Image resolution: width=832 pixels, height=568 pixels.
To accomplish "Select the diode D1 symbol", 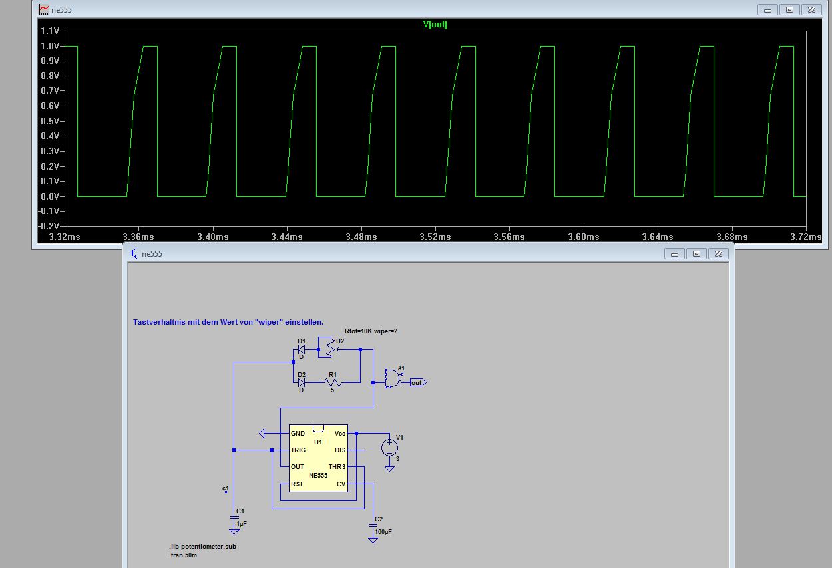I will pyautogui.click(x=301, y=349).
